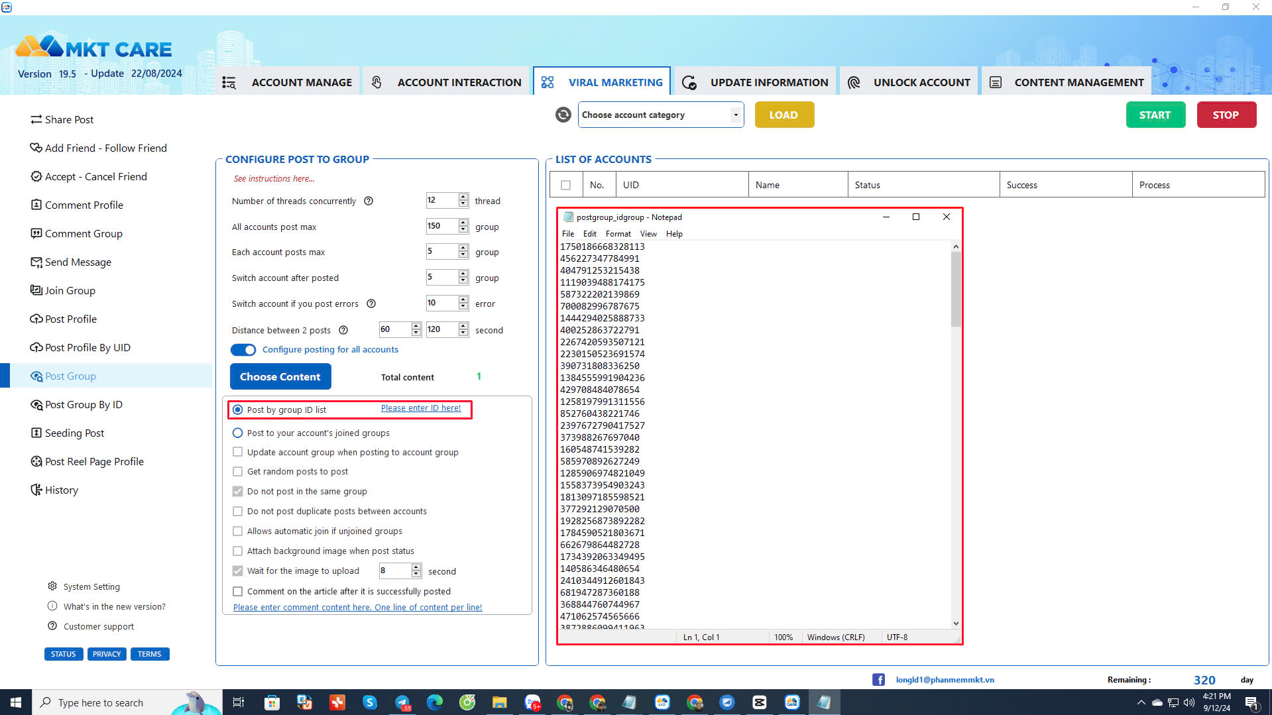Image resolution: width=1272 pixels, height=715 pixels.
Task: Open Notepad's Format menu
Action: pyautogui.click(x=618, y=233)
